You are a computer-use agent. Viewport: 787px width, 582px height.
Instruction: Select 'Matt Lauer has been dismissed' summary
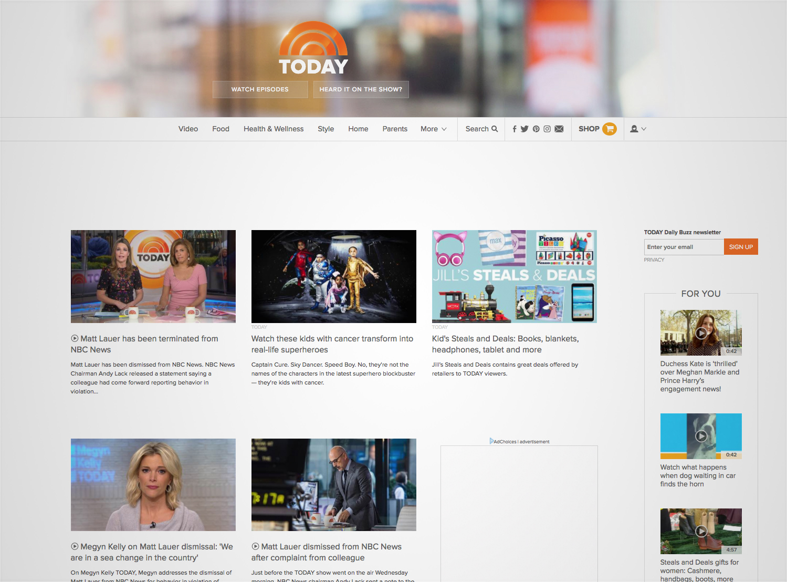click(153, 378)
